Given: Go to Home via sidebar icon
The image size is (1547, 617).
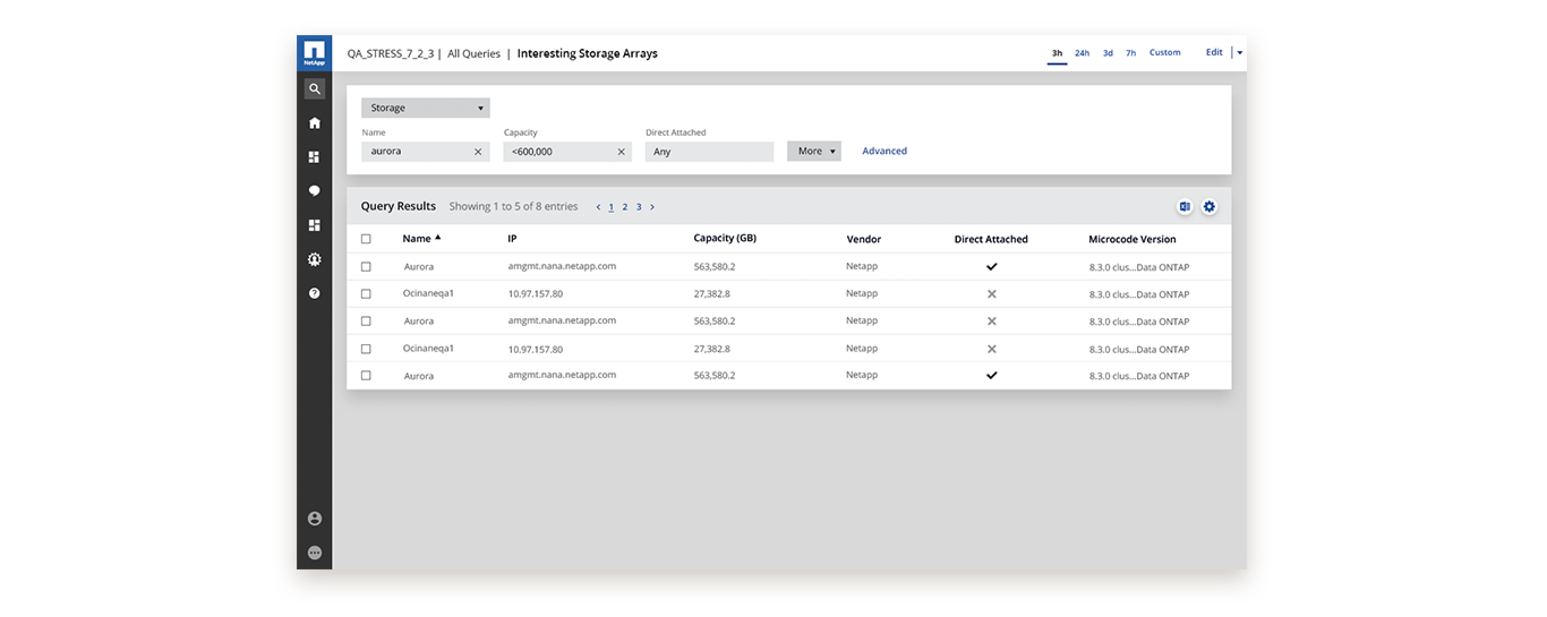Looking at the screenshot, I should pyautogui.click(x=314, y=123).
